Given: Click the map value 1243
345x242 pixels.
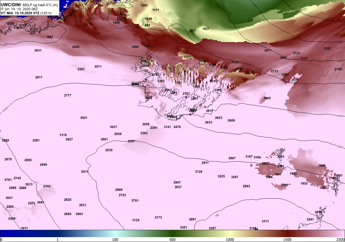Looking at the screenshot, I should [144, 5].
